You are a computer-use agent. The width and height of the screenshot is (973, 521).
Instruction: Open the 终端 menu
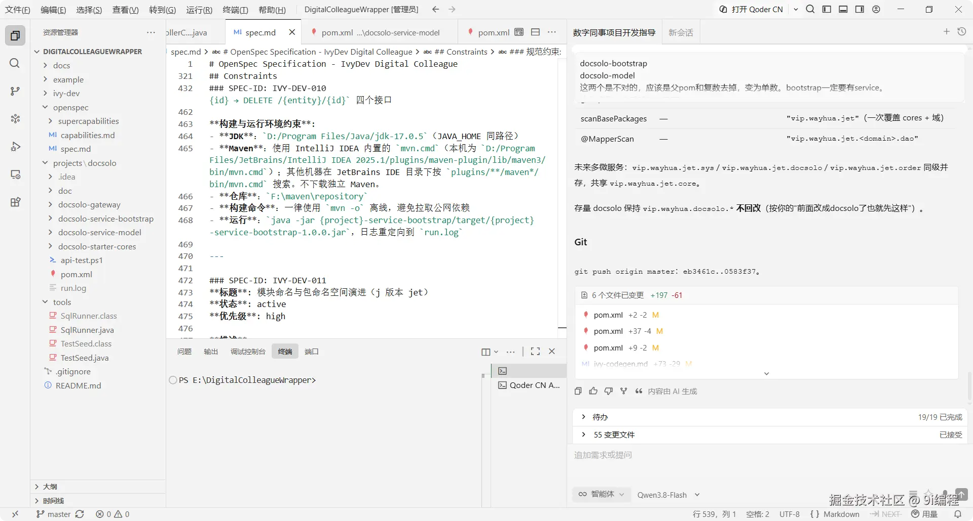(x=235, y=10)
